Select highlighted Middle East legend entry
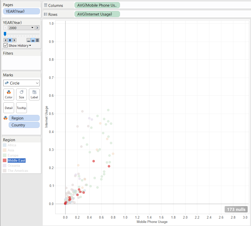Screen dimensions: 251x226 (x=16, y=160)
